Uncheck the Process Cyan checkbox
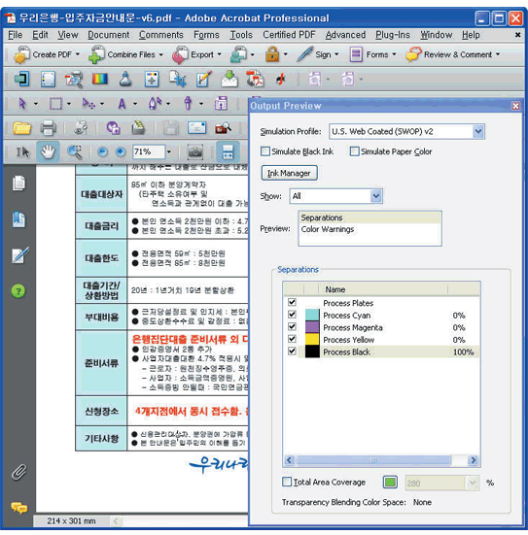 coord(292,315)
